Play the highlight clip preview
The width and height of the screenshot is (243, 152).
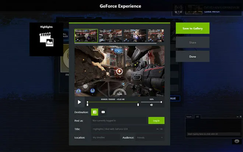(80, 102)
